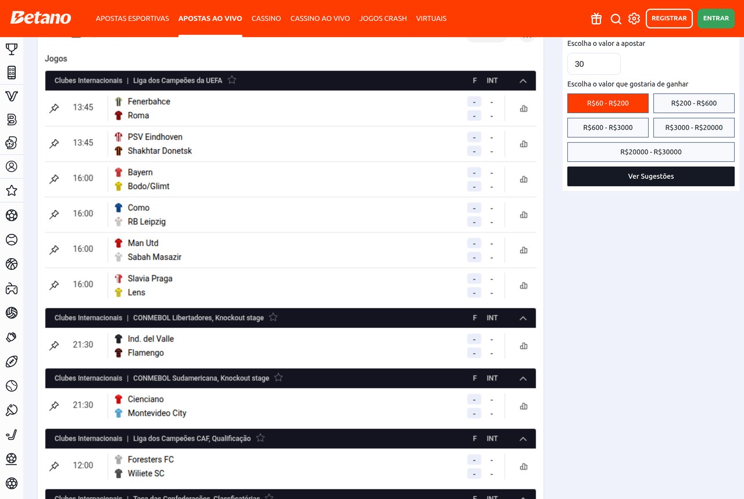
Task: Open the Virtuais tab
Action: pos(431,19)
